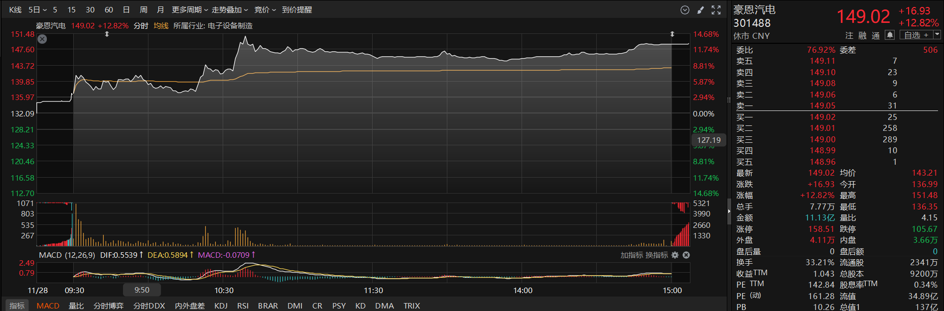The width and height of the screenshot is (944, 311).
Task: Click the panel collapse arrow beside order book
Action: click(x=729, y=211)
